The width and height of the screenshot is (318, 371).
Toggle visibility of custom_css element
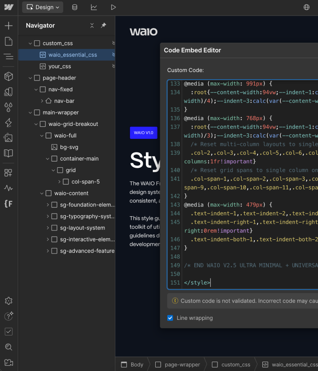pyautogui.click(x=113, y=43)
